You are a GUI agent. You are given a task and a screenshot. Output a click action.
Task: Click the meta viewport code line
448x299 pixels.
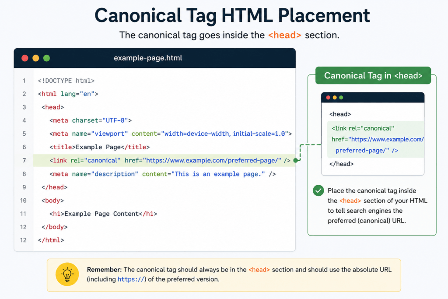click(171, 134)
